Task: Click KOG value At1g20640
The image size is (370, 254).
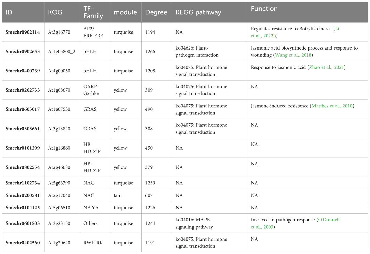Action: 59,243
